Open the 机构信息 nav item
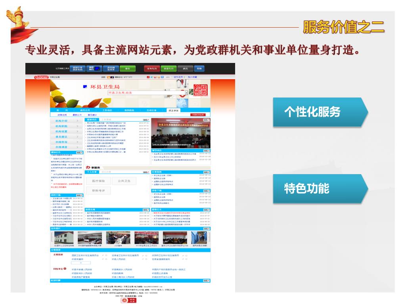The image size is (406, 304). pos(130,110)
